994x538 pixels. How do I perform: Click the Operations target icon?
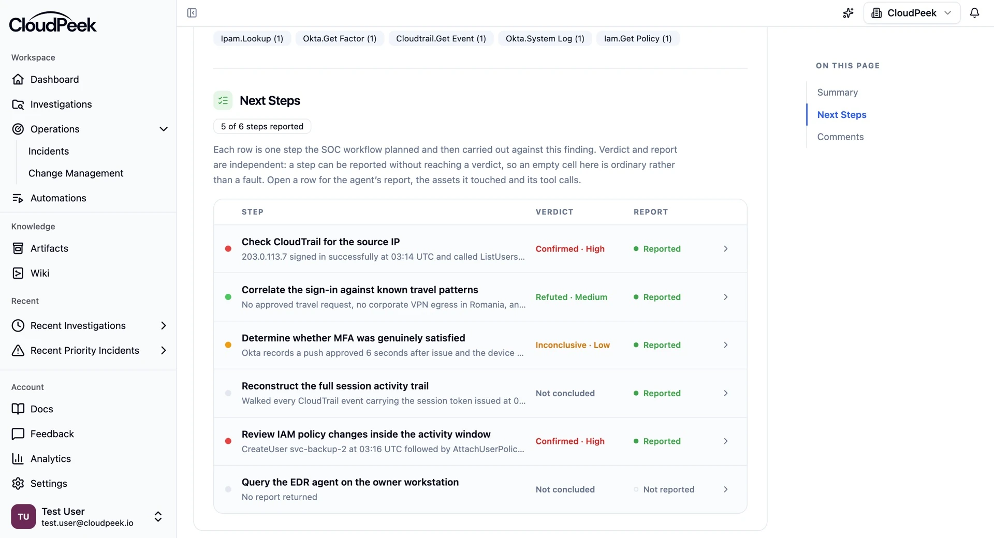pos(18,129)
